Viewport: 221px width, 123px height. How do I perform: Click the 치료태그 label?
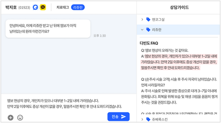point(62,7)
